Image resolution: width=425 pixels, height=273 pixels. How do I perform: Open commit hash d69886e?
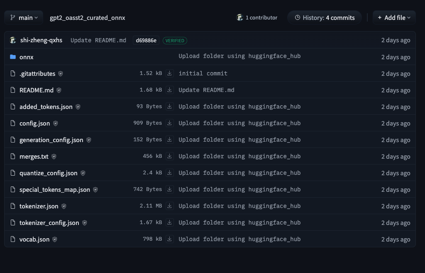[x=146, y=40]
